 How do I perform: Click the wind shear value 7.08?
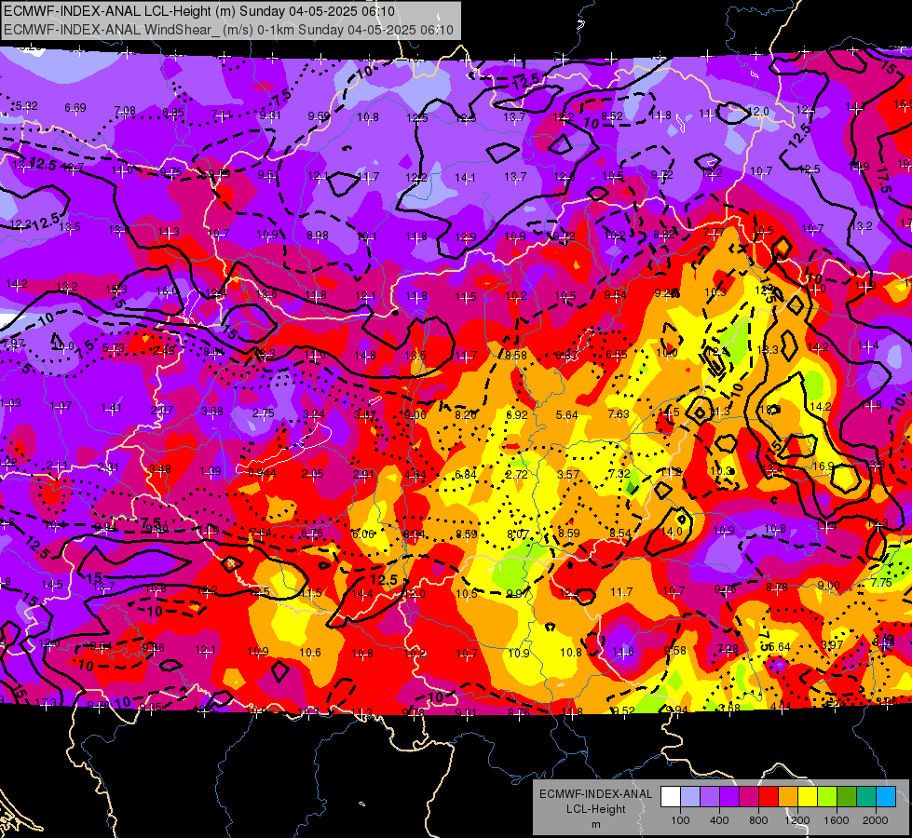125,111
